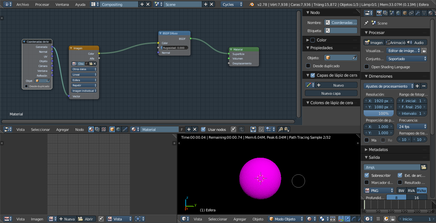Viewport: 436px width, 223px height.
Task: Disable the Usar nodos checkbox
Action: (203, 129)
